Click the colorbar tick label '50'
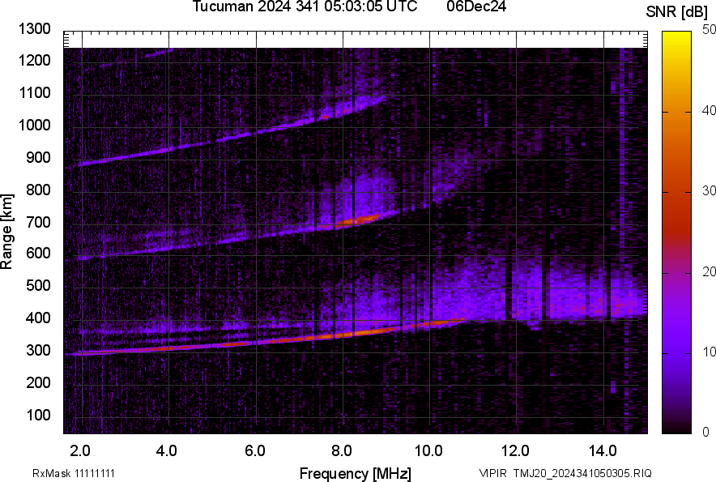Image resolution: width=716 pixels, height=482 pixels. point(709,30)
